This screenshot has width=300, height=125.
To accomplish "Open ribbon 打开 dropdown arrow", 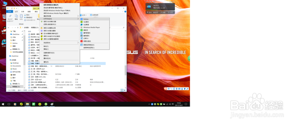I will (x=86, y=15).
